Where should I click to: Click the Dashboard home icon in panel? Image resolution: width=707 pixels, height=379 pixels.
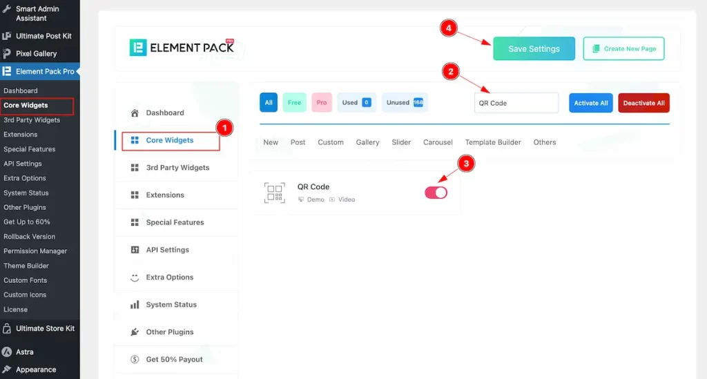[x=135, y=113]
